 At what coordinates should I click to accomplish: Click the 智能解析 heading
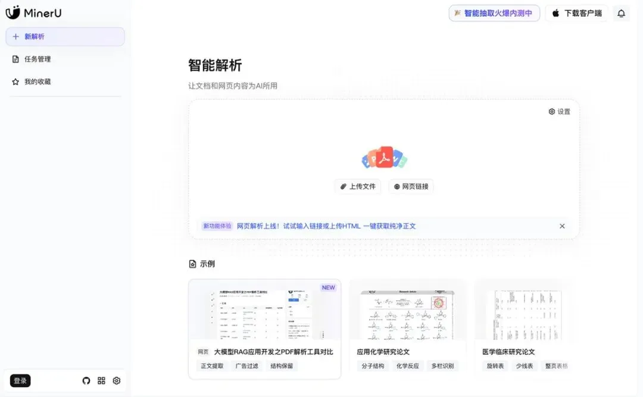pyautogui.click(x=215, y=65)
